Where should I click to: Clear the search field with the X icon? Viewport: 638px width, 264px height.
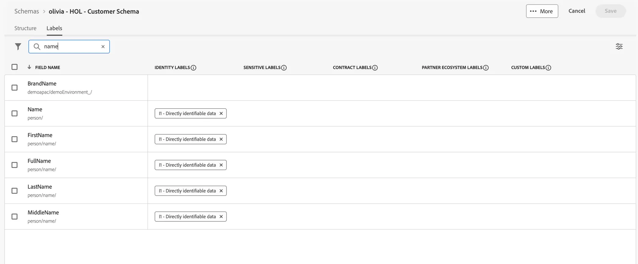tap(103, 47)
